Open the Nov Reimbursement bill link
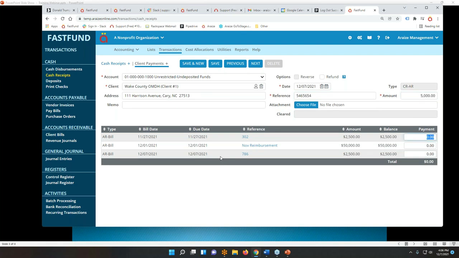This screenshot has width=459, height=258. tap(260, 145)
